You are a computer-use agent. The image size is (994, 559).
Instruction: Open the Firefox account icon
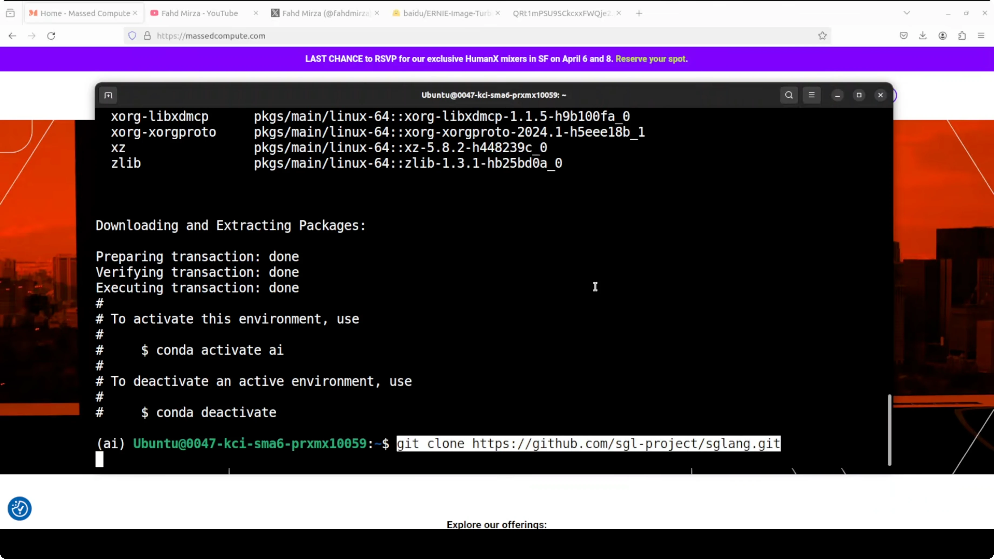click(x=942, y=36)
